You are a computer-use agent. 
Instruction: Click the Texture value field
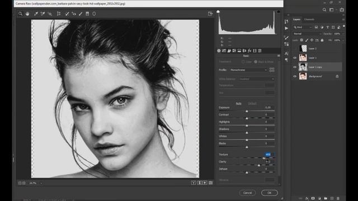tap(269, 155)
